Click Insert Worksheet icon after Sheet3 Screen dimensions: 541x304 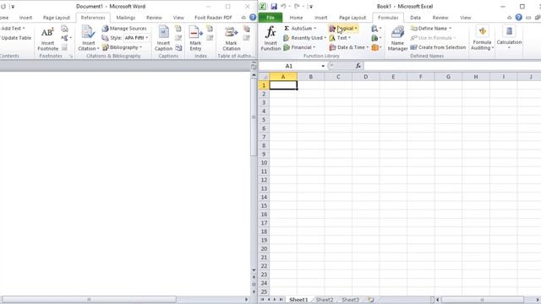[371, 300]
